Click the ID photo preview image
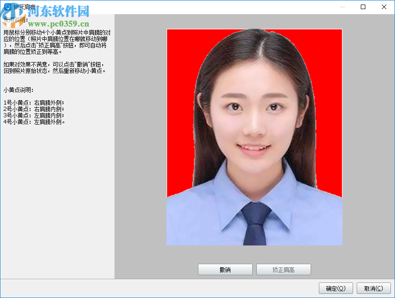Viewport: 395px width, 298px height. (x=255, y=137)
